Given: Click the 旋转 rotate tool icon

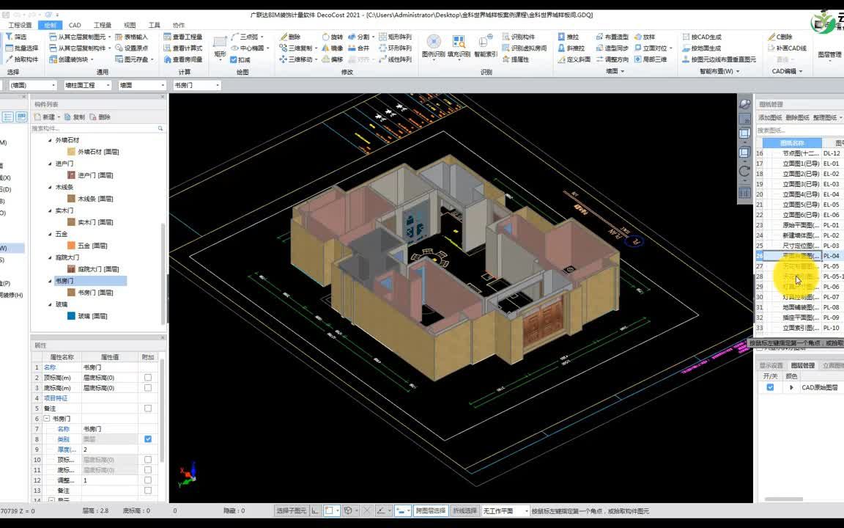Looking at the screenshot, I should tap(325, 37).
